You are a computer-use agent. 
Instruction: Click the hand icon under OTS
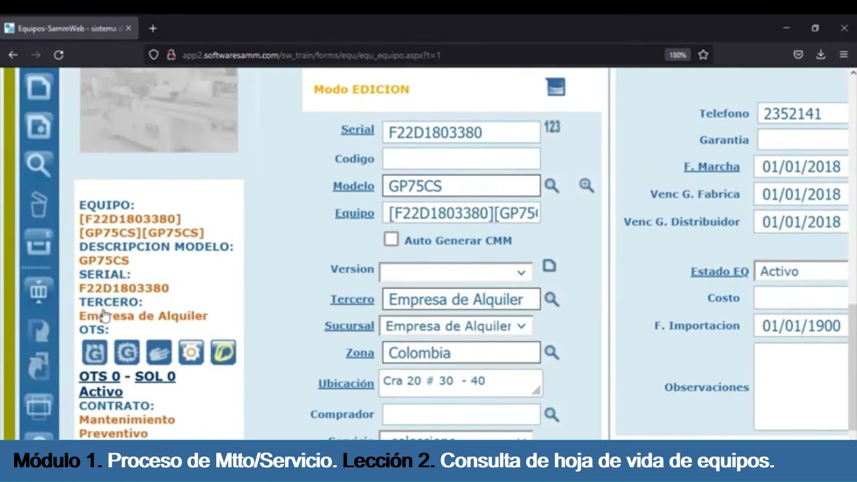point(159,352)
